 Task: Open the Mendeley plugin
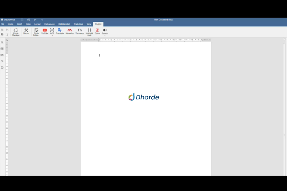tap(70, 32)
